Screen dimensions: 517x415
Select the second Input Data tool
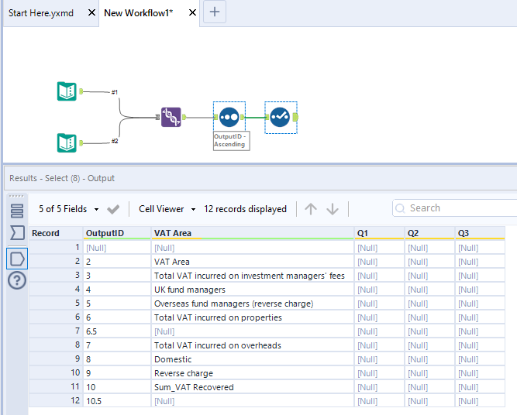tap(67, 142)
